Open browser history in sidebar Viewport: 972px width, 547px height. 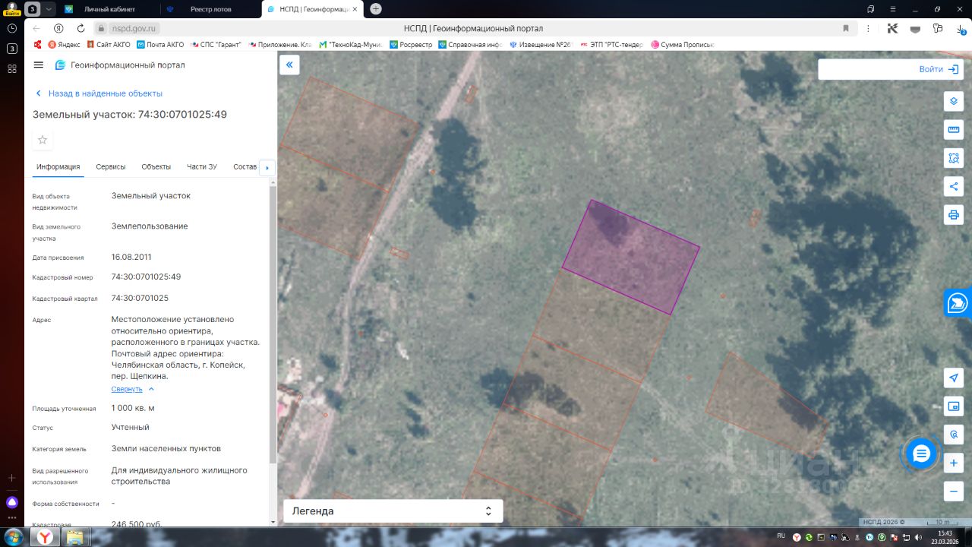12,28
